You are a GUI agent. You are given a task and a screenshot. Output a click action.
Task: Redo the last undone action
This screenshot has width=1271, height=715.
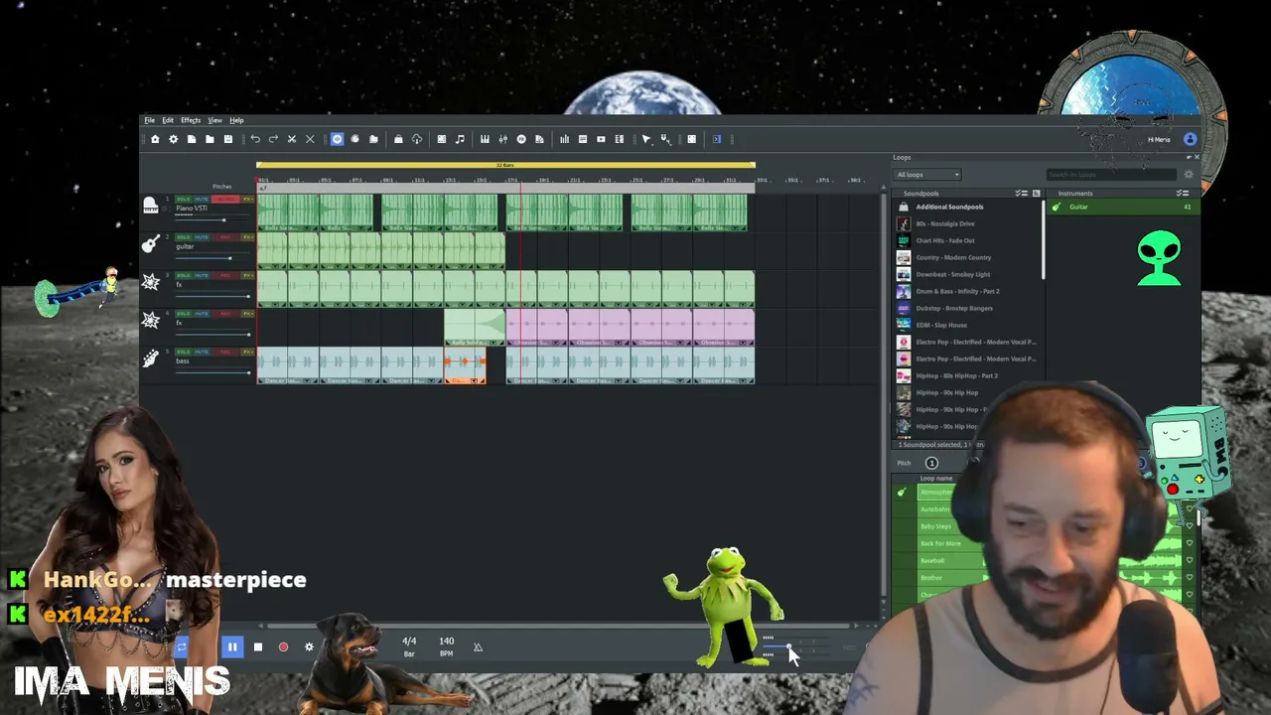coord(273,139)
